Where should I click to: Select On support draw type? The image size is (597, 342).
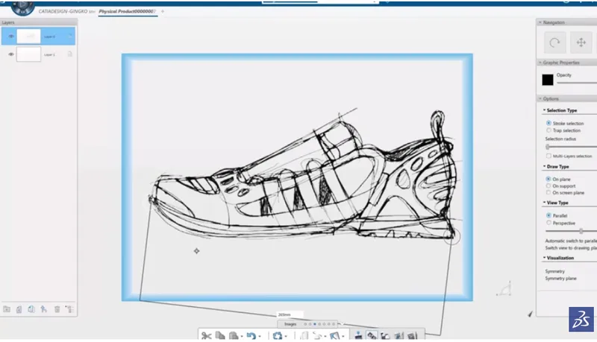pyautogui.click(x=548, y=186)
